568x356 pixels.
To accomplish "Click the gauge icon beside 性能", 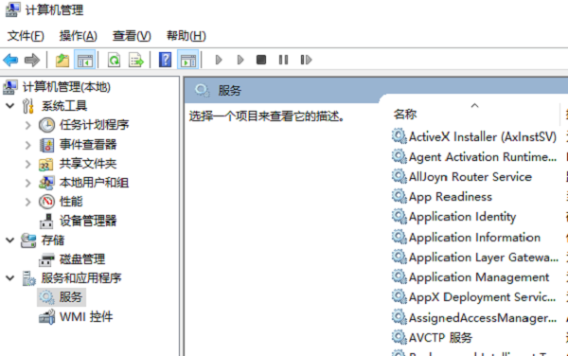I will click(47, 202).
